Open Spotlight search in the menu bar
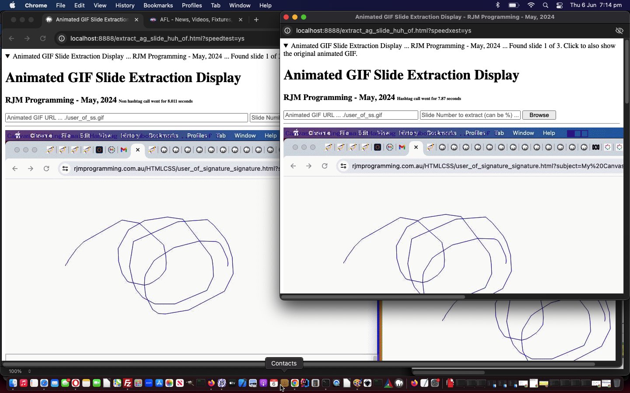The width and height of the screenshot is (630, 393). coord(545,5)
